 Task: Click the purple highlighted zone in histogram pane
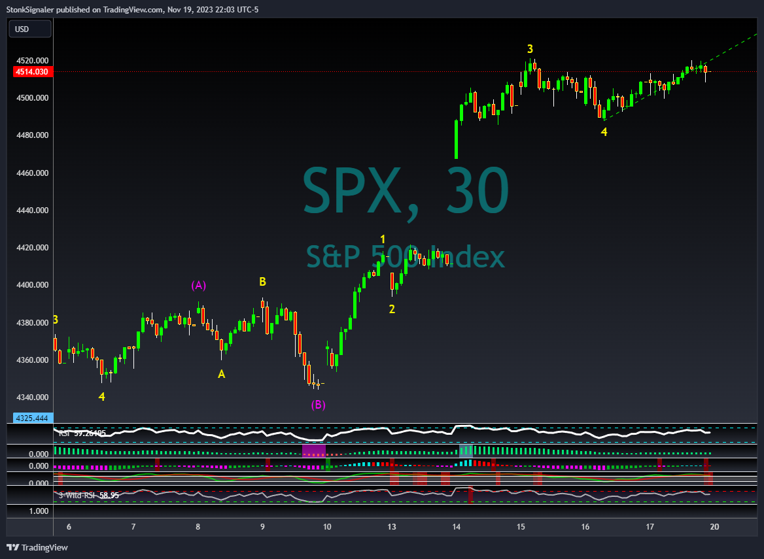(314, 450)
